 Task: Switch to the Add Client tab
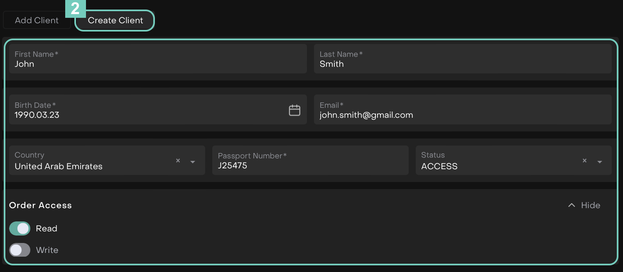(37, 20)
